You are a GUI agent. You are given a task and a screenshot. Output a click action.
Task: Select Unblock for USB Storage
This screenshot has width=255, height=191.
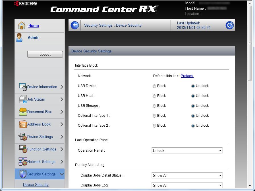(x=193, y=106)
